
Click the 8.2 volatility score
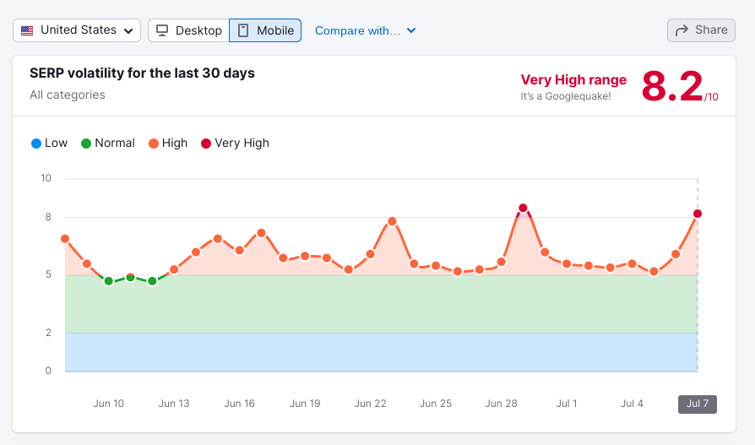[671, 86]
